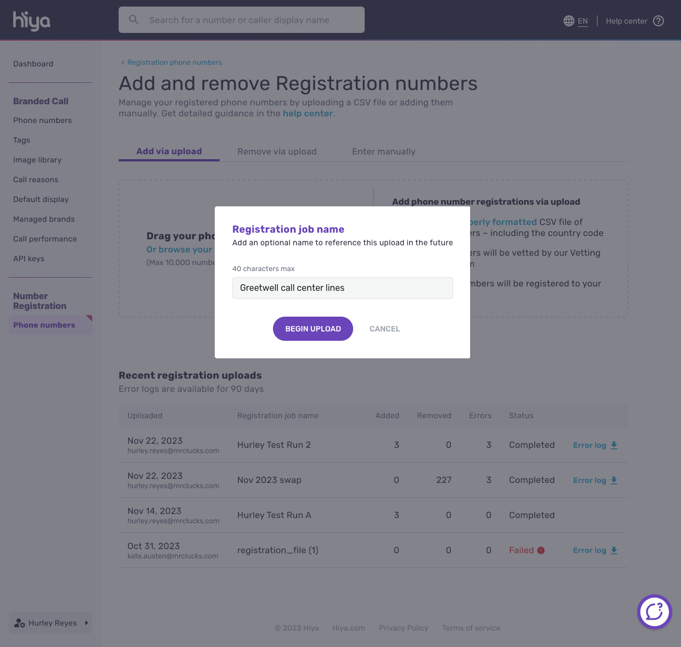Click the Hiya logo
Viewport: 681px width, 647px height.
(31, 21)
